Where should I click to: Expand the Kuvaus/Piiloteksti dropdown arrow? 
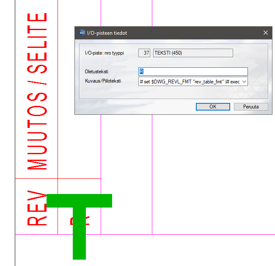click(x=244, y=82)
